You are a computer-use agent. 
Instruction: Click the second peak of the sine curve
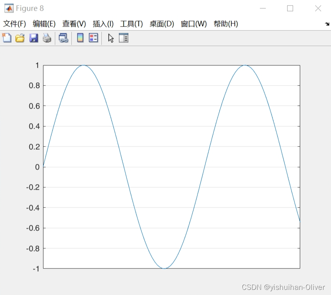(245, 65)
